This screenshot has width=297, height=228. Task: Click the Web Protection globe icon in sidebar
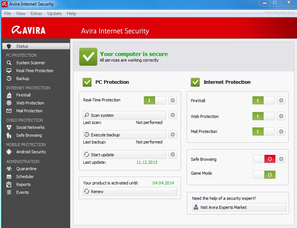coord(9,103)
